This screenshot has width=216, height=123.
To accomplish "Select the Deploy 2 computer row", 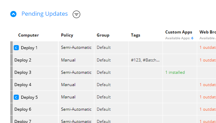I will [x=113, y=60].
